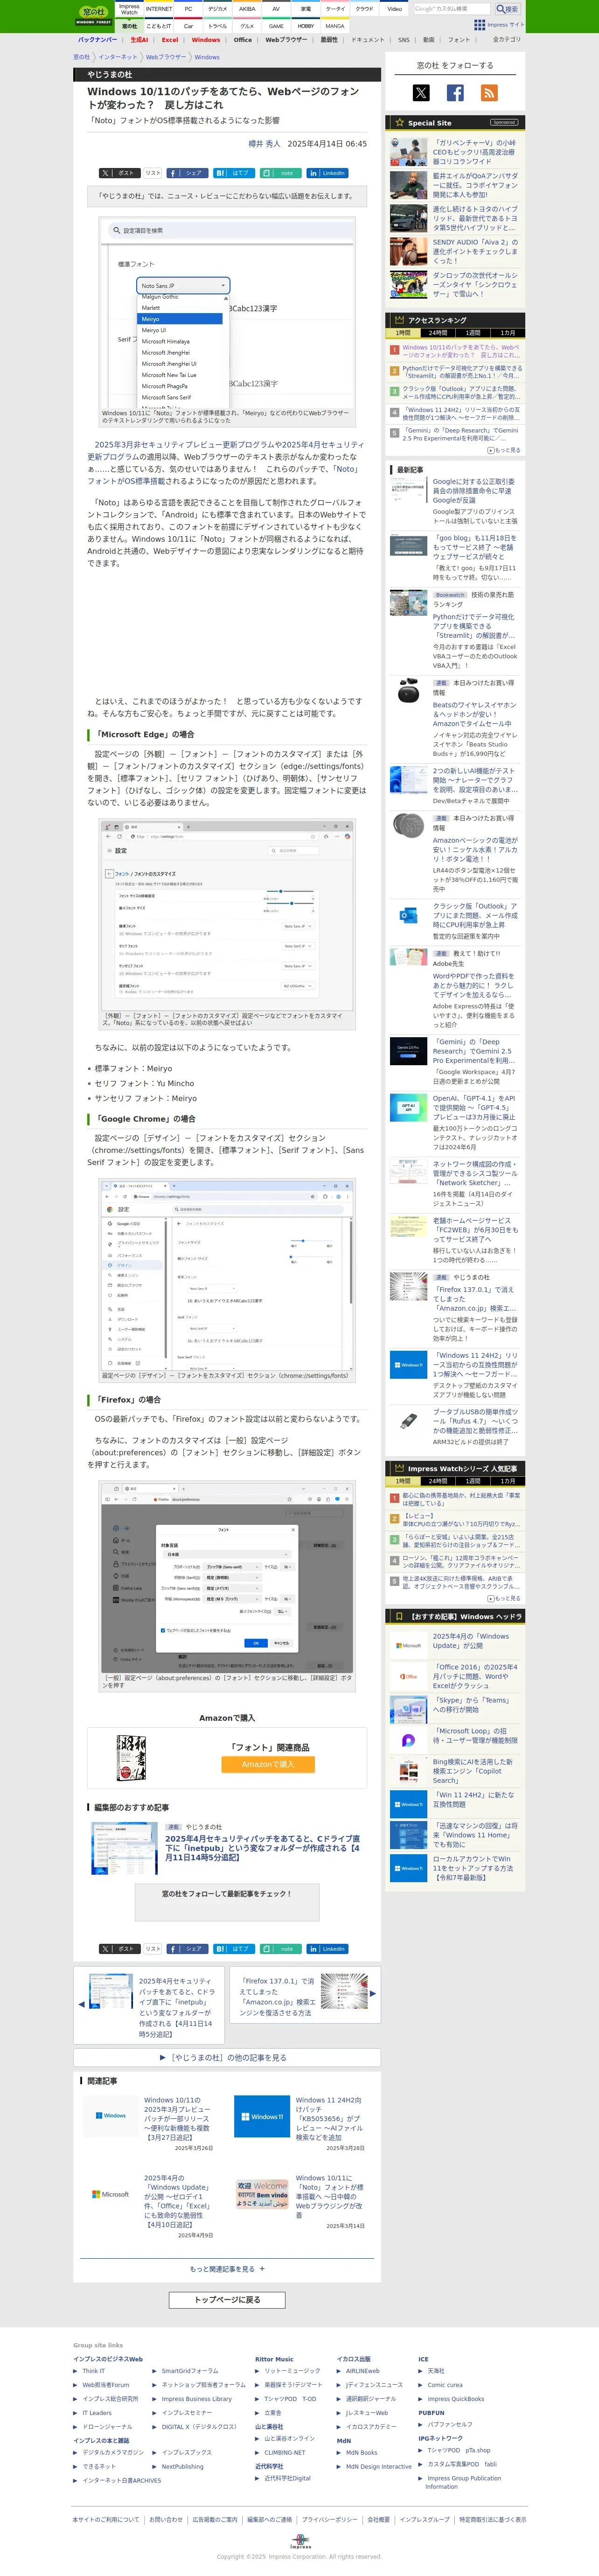599x2576 pixels.
Task: Open author 樽井 秀人 link
Action: click(x=264, y=144)
